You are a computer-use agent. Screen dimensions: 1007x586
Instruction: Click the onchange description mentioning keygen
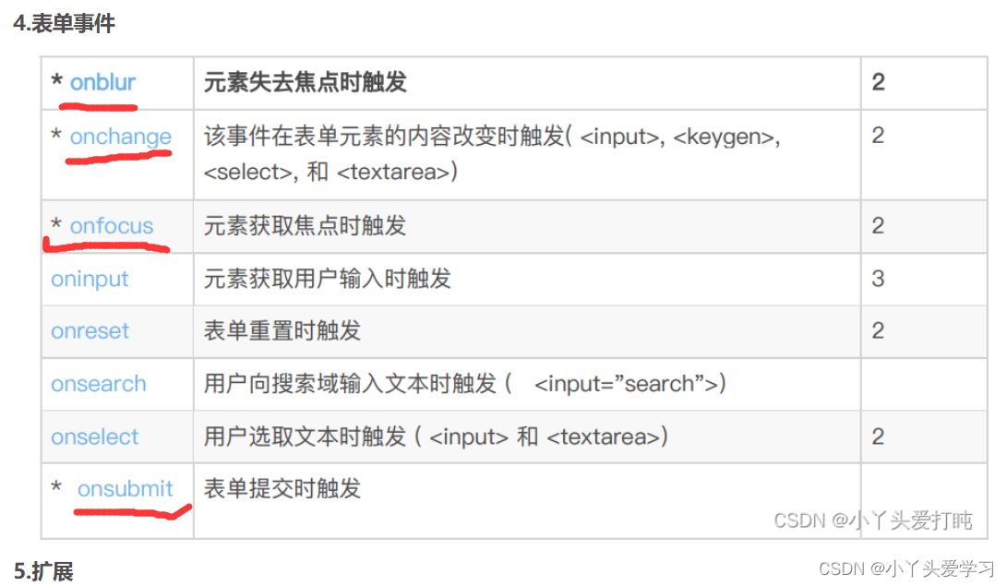pos(492,154)
